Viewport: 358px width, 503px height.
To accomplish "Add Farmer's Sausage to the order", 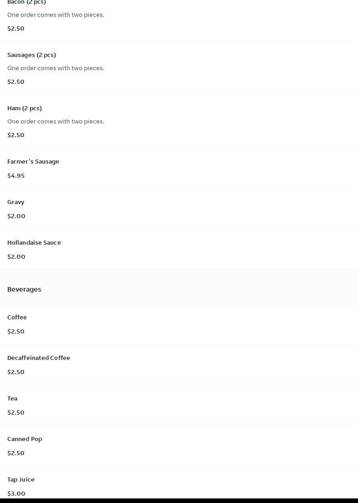I will pyautogui.click(x=33, y=162).
